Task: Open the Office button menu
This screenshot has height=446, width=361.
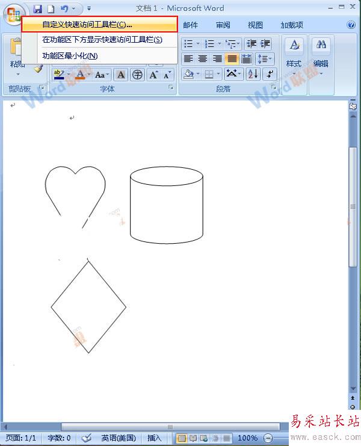Action: (14, 14)
